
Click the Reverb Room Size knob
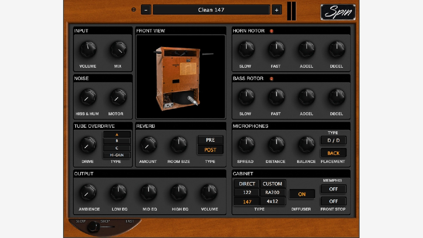tap(179, 145)
